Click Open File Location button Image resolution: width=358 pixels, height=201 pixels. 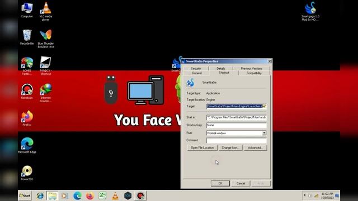(202, 147)
